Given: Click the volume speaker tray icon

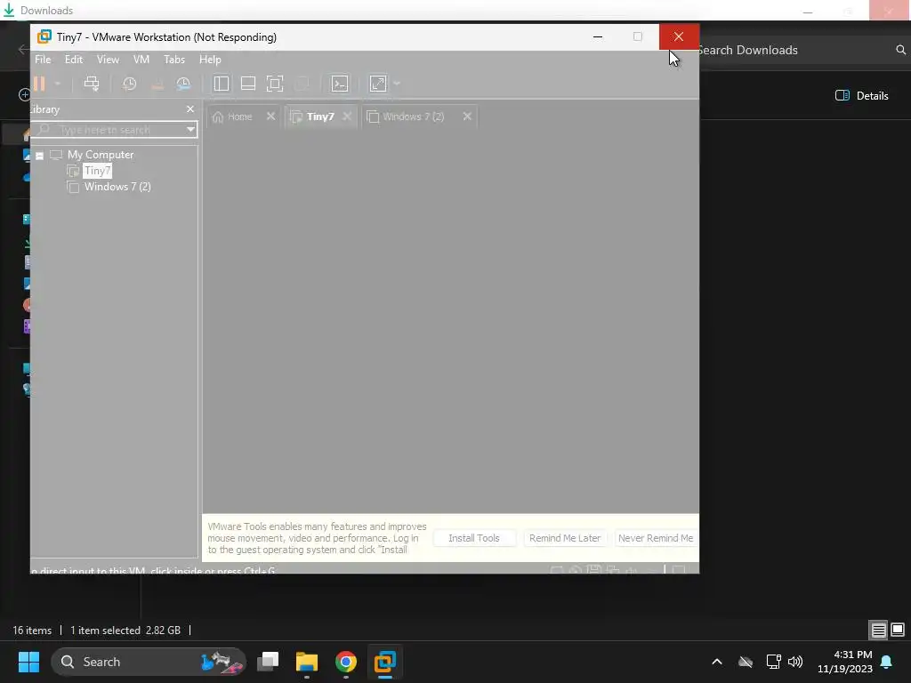Looking at the screenshot, I should pos(795,662).
